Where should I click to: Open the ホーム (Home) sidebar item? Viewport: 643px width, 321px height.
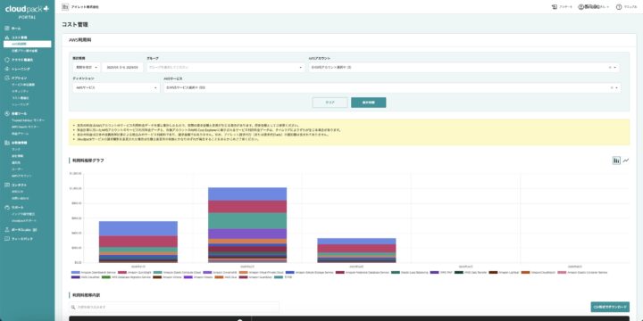[16, 29]
